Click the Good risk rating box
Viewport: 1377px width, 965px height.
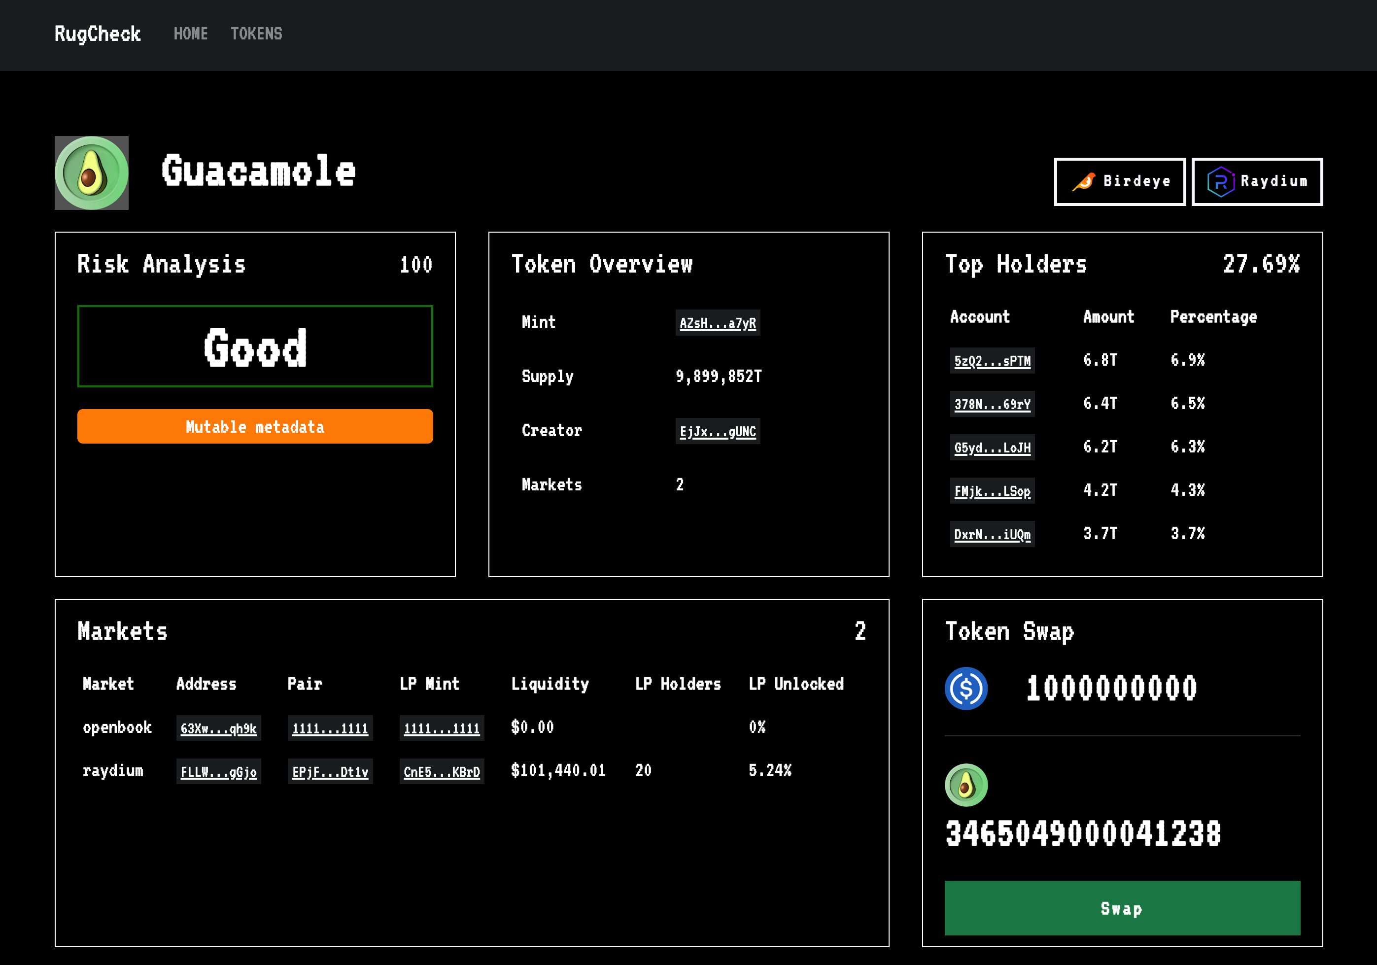click(255, 346)
